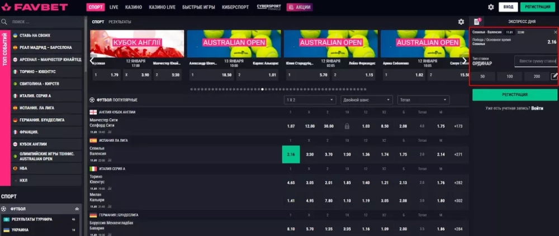Viewport: 559px width, 236px height.
Task: Click the Вход login button
Action: tap(508, 7)
